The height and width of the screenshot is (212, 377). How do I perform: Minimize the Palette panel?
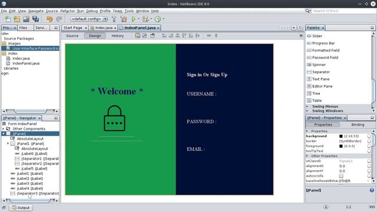click(372, 28)
